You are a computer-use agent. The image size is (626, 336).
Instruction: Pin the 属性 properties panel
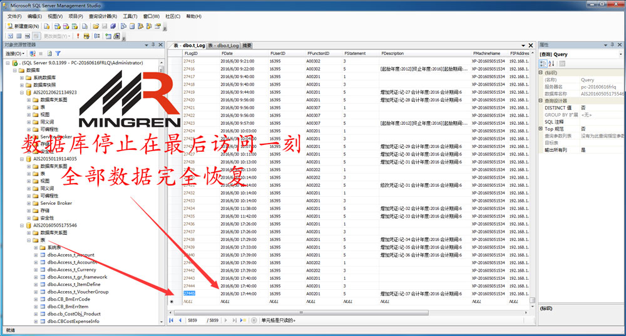click(613, 45)
